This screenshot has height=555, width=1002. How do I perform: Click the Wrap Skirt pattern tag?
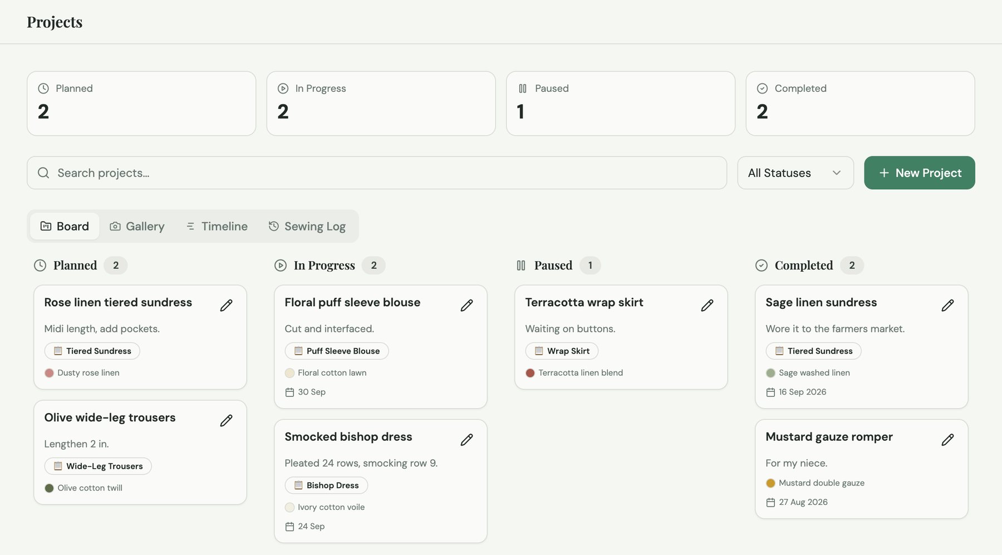coord(562,351)
